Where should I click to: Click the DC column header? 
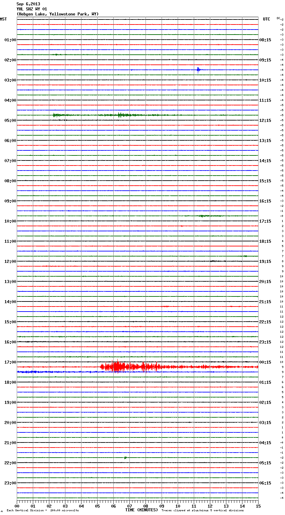coord(278,18)
